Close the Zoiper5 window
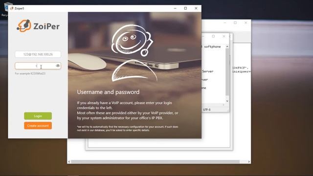The width and height of the screenshot is (313, 176). pos(196,8)
